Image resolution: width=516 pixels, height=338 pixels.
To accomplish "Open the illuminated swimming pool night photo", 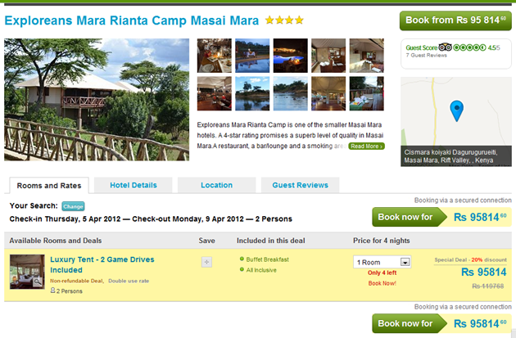I will click(290, 55).
